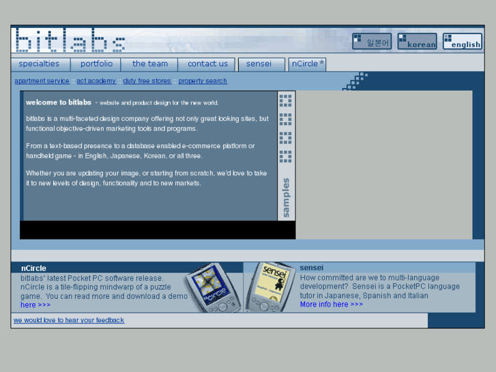This screenshot has width=496, height=372.
Task: Follow the nCircle 'here >>>' link
Action: coord(35,305)
